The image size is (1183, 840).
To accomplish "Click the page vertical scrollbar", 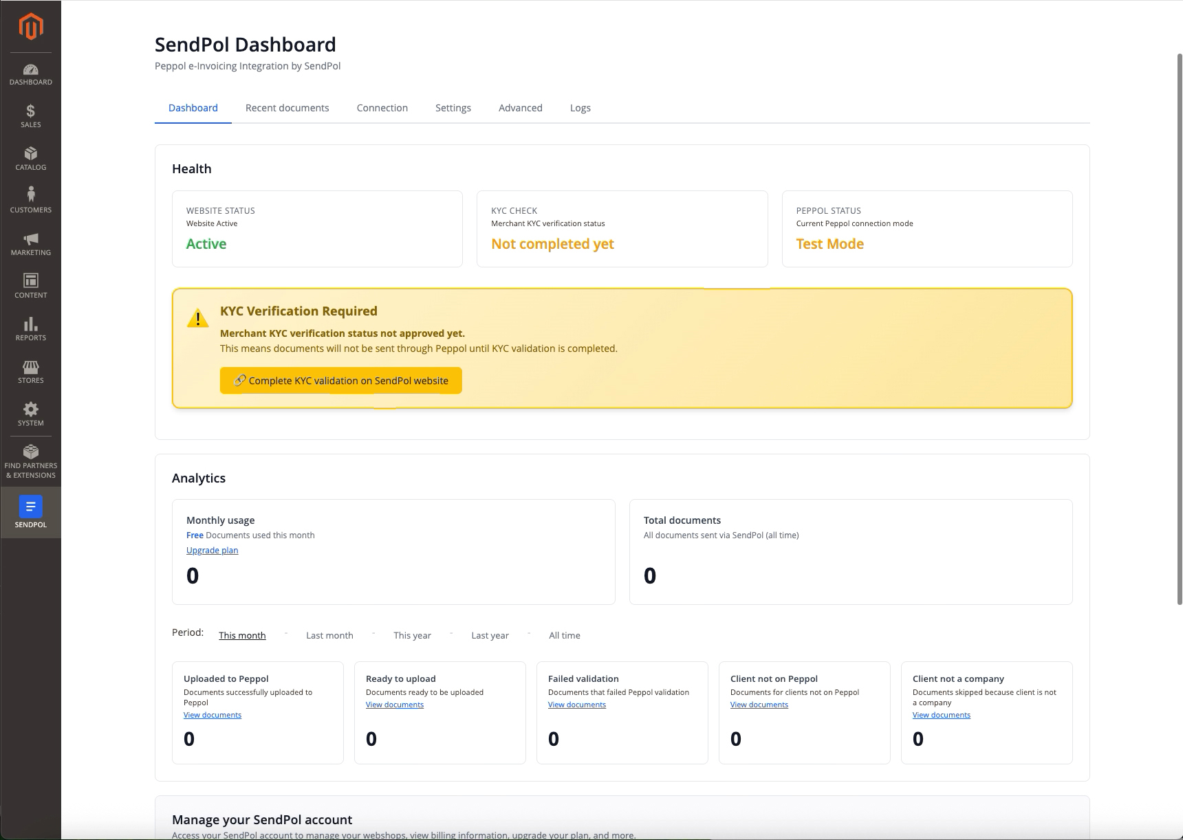I will 1179,330.
